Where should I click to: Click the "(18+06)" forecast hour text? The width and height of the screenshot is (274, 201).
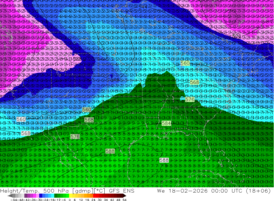[259, 191]
